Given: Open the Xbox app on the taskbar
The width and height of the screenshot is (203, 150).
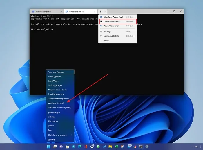Looking at the screenshot, I should (92, 147).
